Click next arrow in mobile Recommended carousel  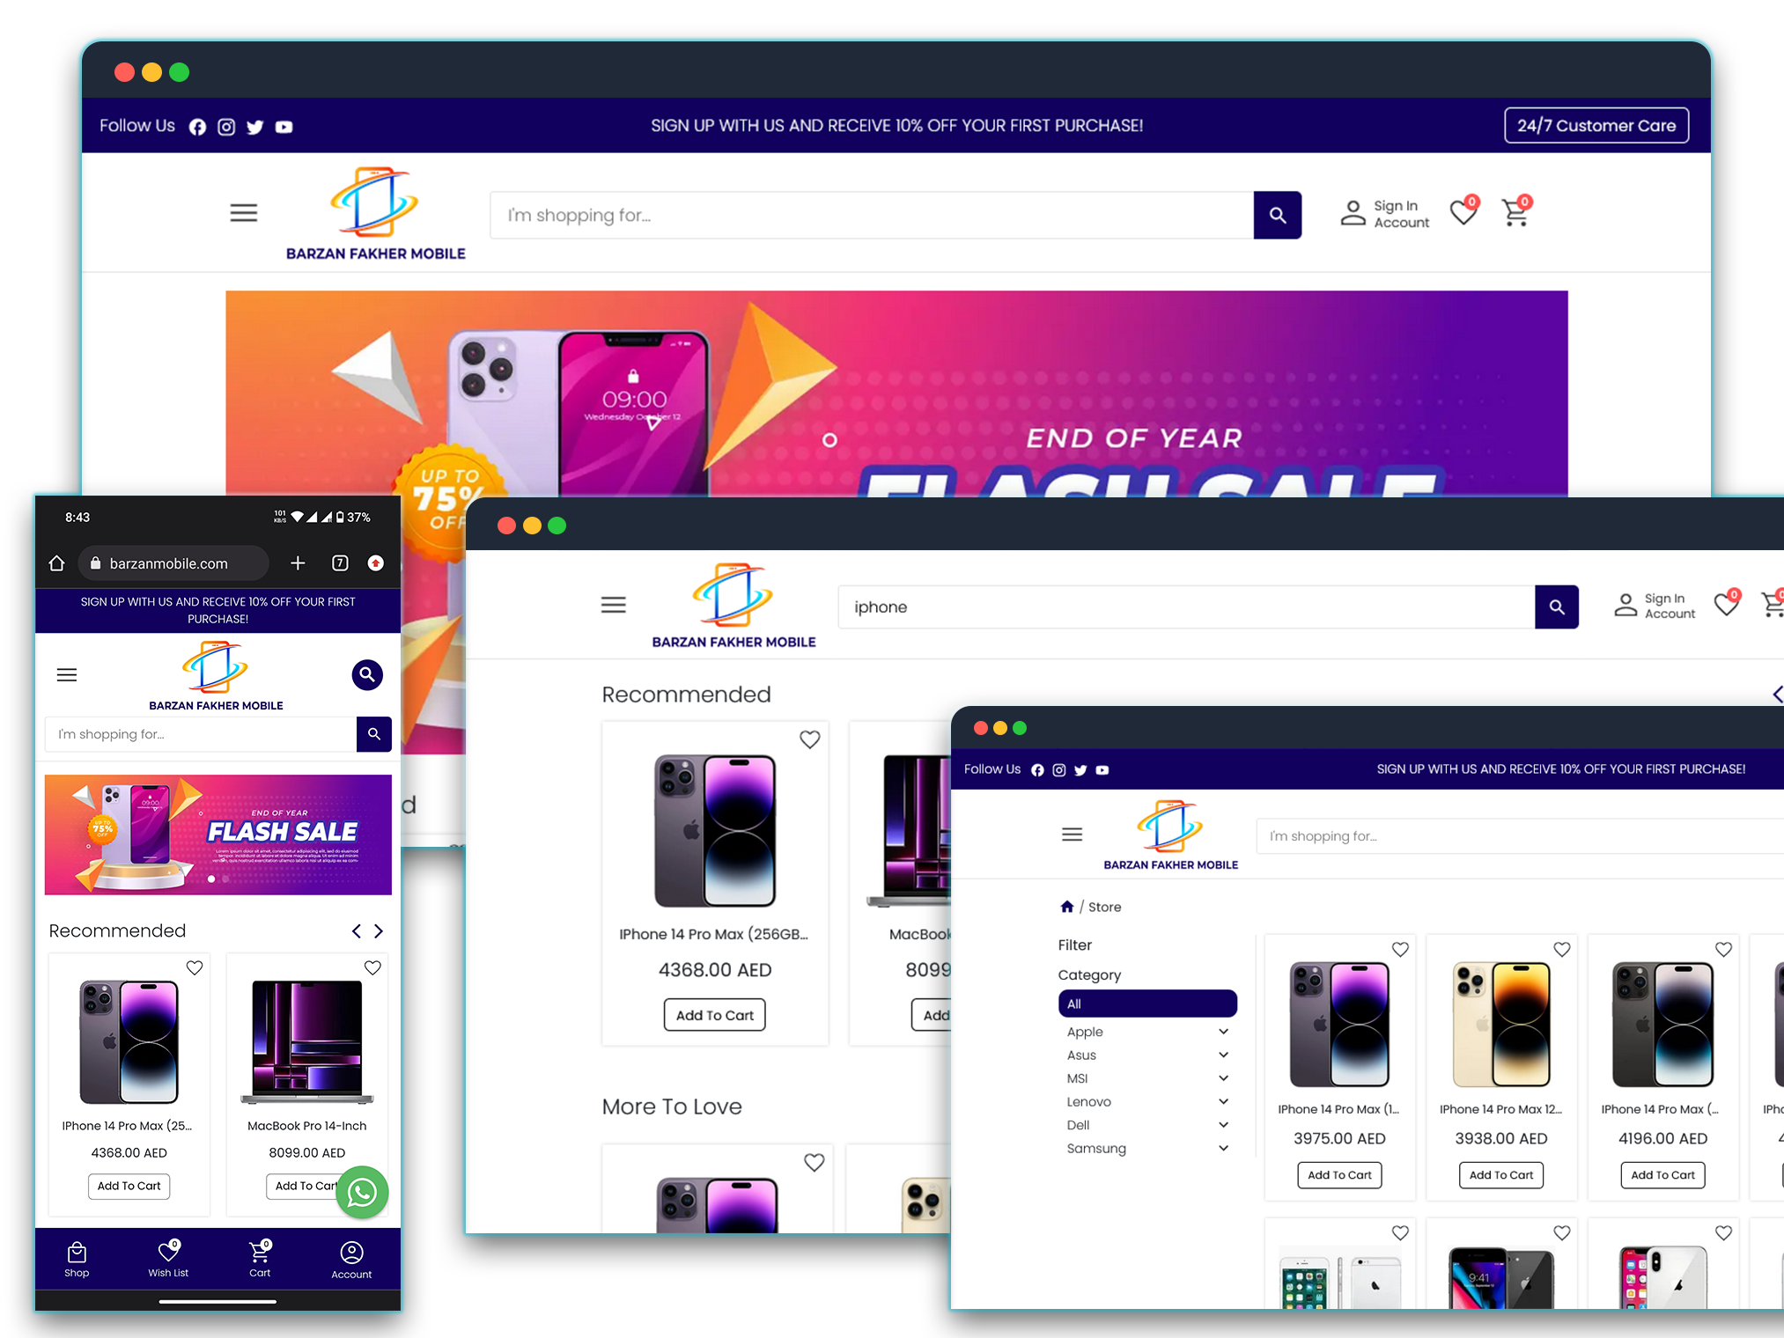click(x=379, y=931)
